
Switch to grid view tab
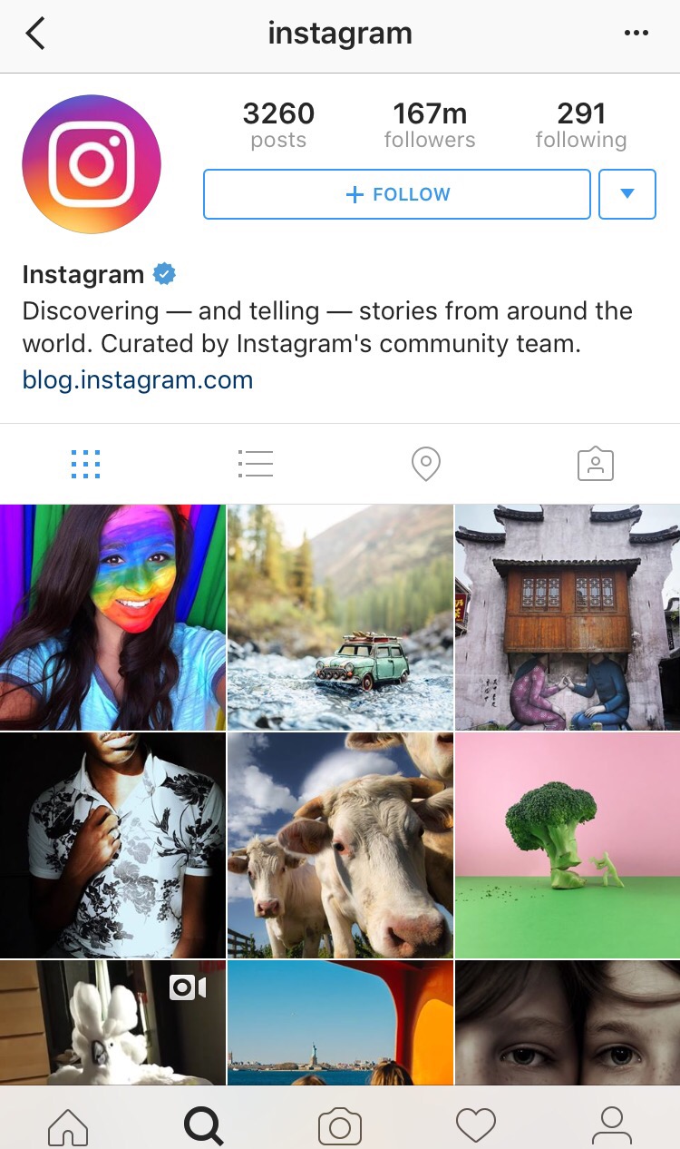tap(85, 464)
